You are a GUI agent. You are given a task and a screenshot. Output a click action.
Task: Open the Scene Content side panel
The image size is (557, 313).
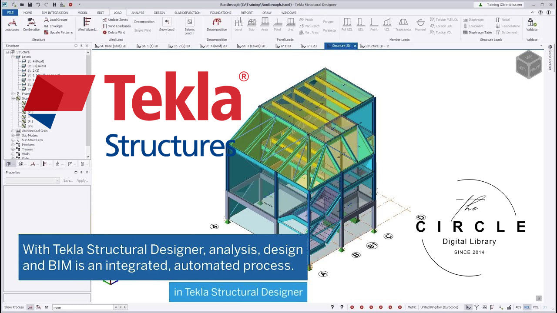[x=550, y=57]
